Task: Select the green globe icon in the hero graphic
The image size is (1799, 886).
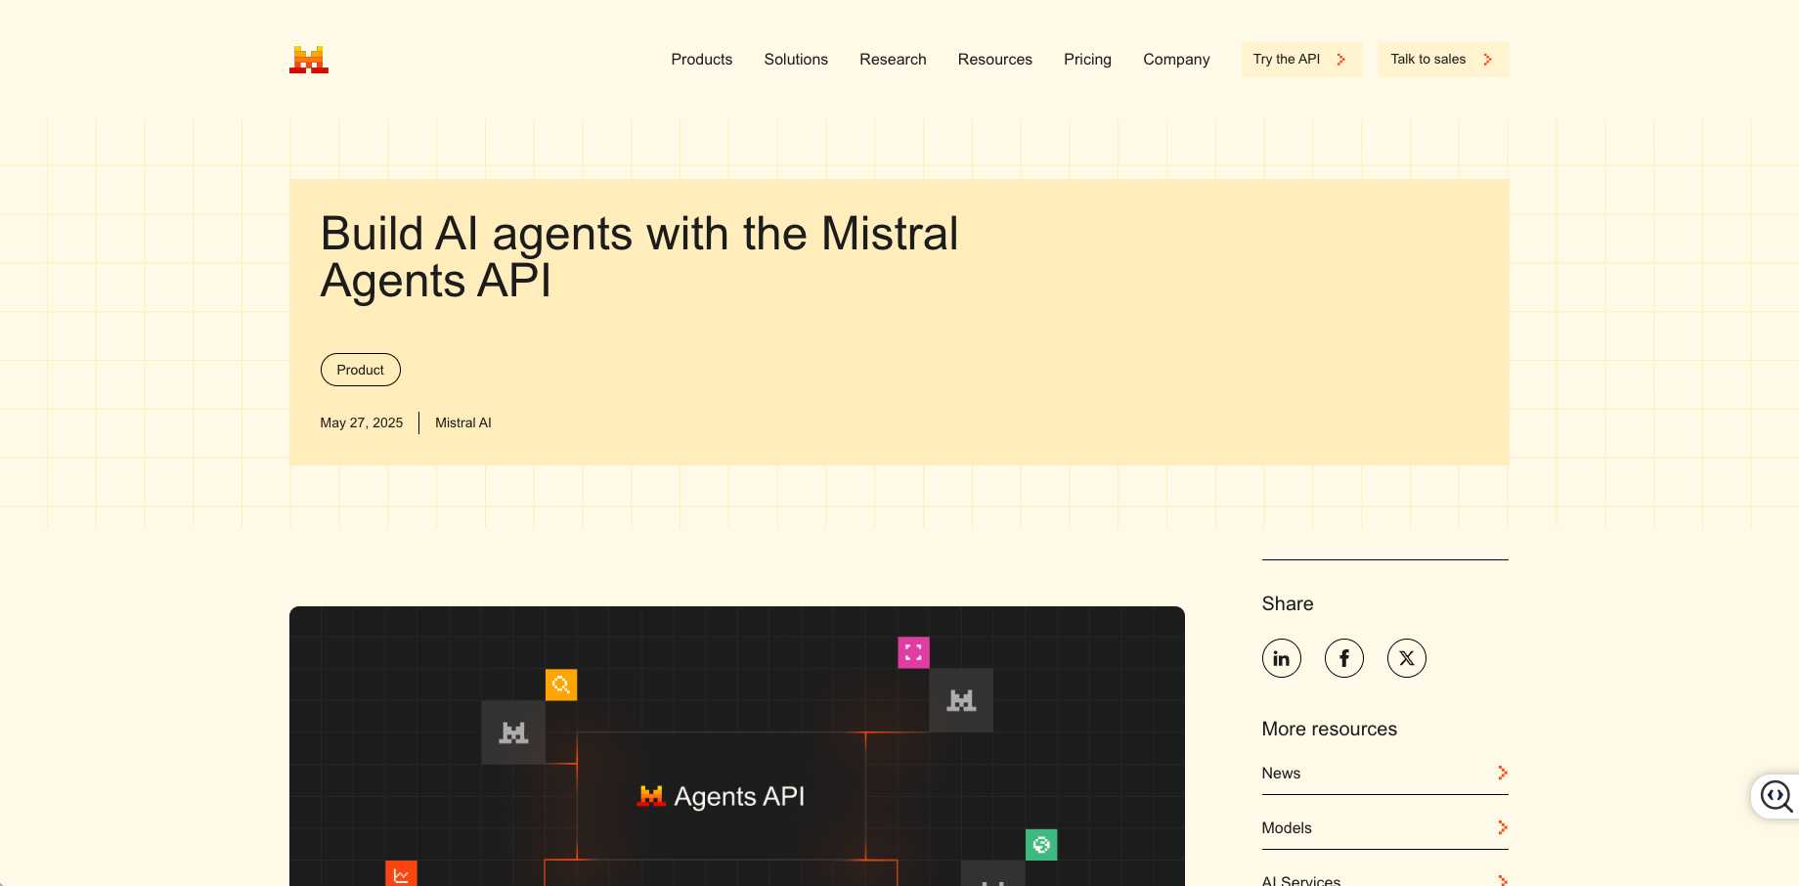Action: click(x=1041, y=844)
